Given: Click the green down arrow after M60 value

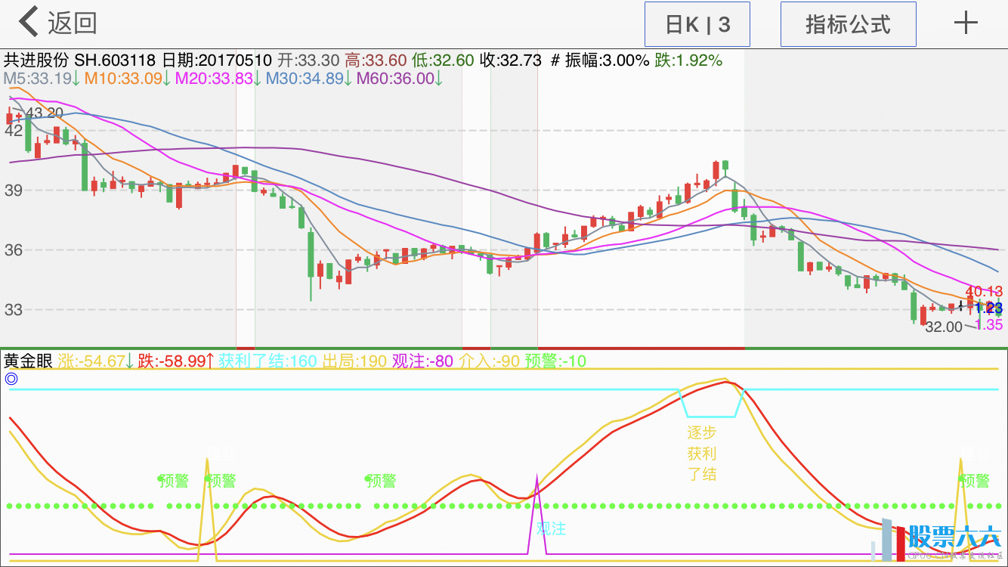Looking at the screenshot, I should tap(438, 78).
